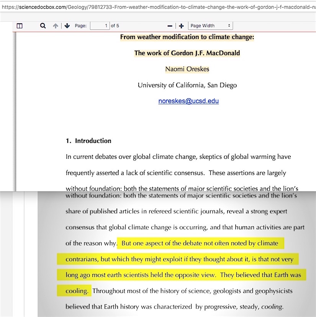This screenshot has width=316, height=317.
Task: Open the find-in-document magnifier
Action: coord(43,26)
